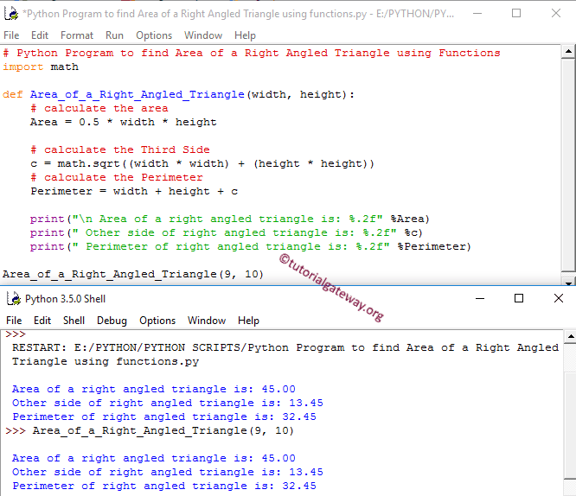Open the Python Shell Help menu
576x496 pixels.
pyautogui.click(x=248, y=321)
